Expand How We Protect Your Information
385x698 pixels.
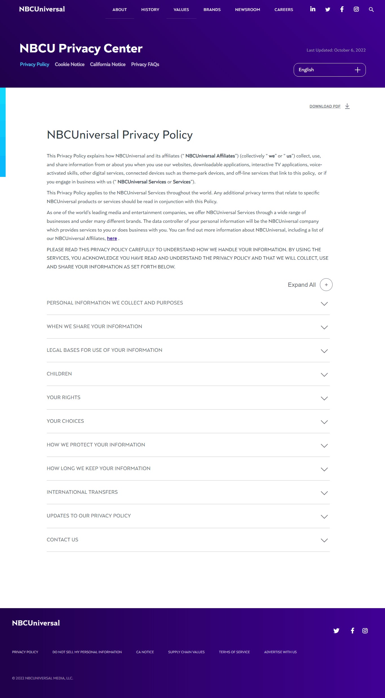click(x=188, y=445)
